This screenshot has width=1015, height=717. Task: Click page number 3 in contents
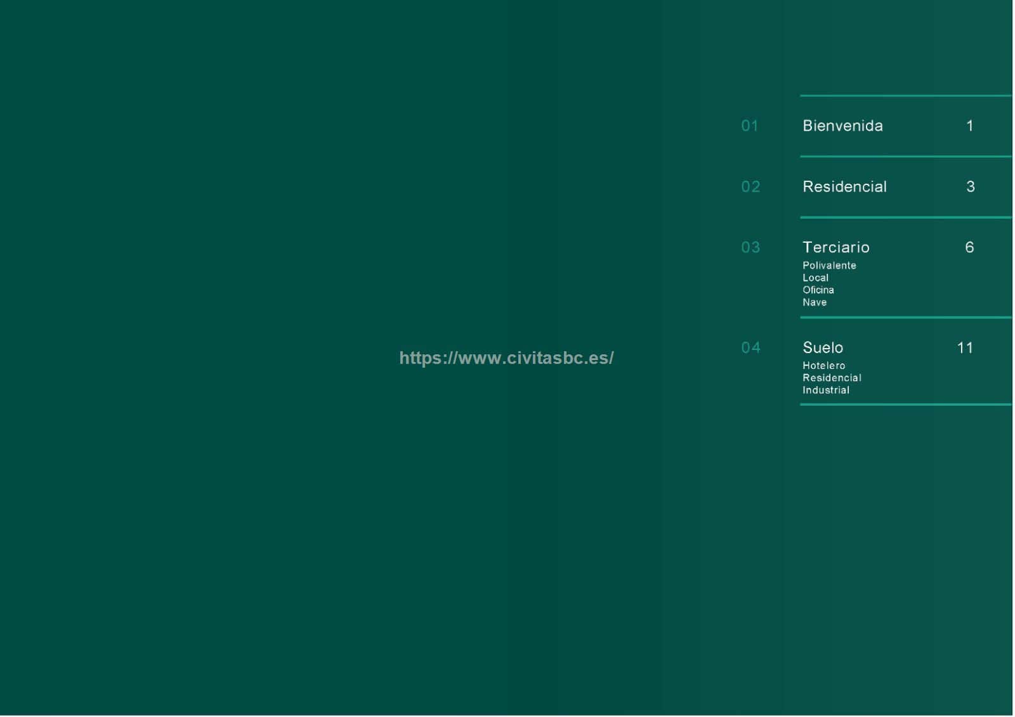coord(970,187)
